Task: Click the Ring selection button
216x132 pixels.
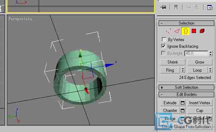Action: pyautogui.click(x=170, y=70)
